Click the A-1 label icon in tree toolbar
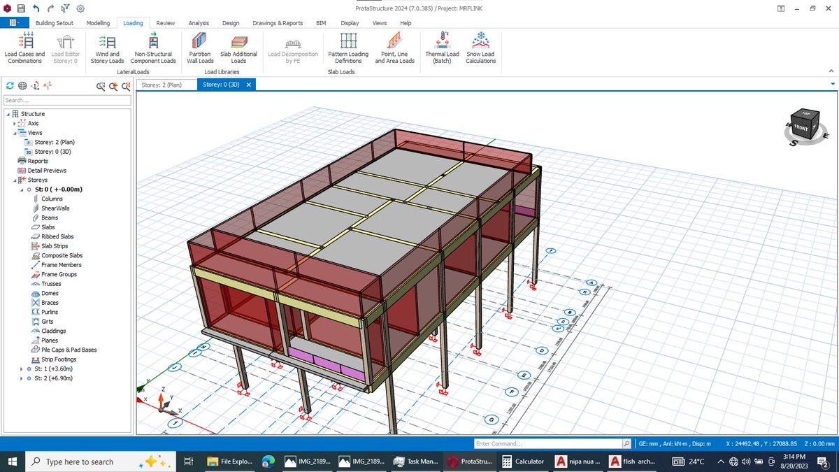This screenshot has height=472, width=839. pyautogui.click(x=48, y=86)
